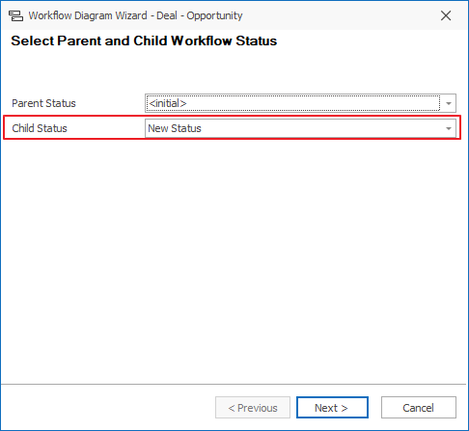Close the Workflow Diagram Wizard dialog
The image size is (469, 431).
tap(446, 15)
